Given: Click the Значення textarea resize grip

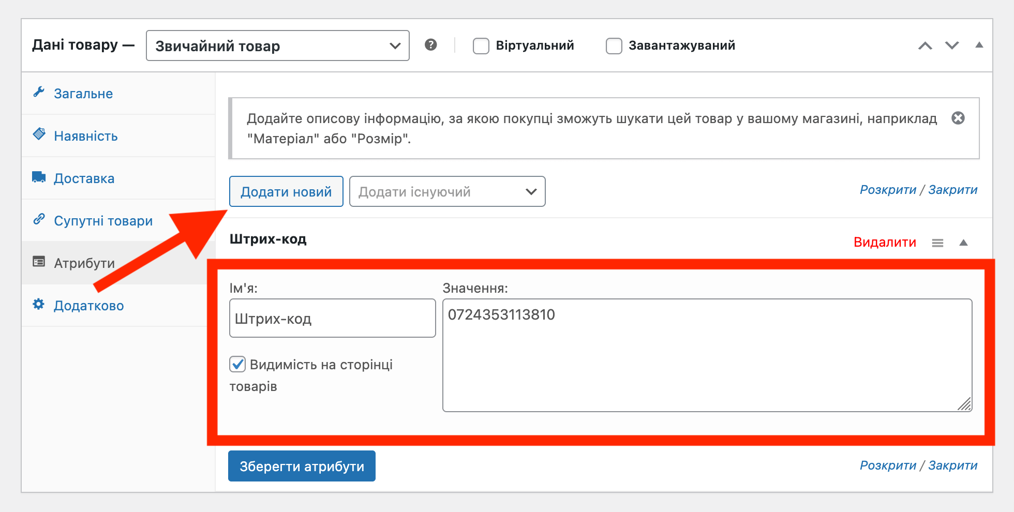Looking at the screenshot, I should [x=964, y=404].
